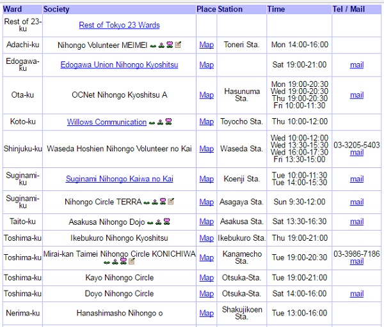Open Map for Ikebukuro Nihongo Kyoshitsu
This screenshot has width=384, height=327.
[x=207, y=238]
